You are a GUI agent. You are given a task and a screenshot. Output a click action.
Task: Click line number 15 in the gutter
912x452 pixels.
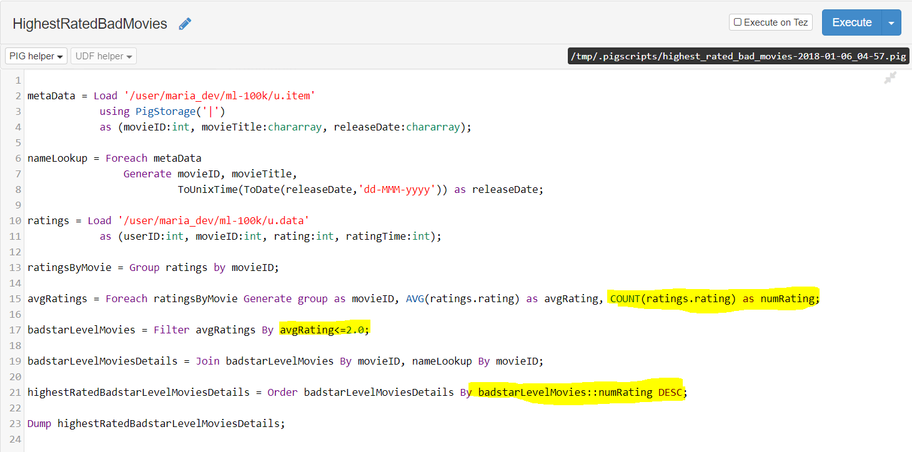[16, 298]
